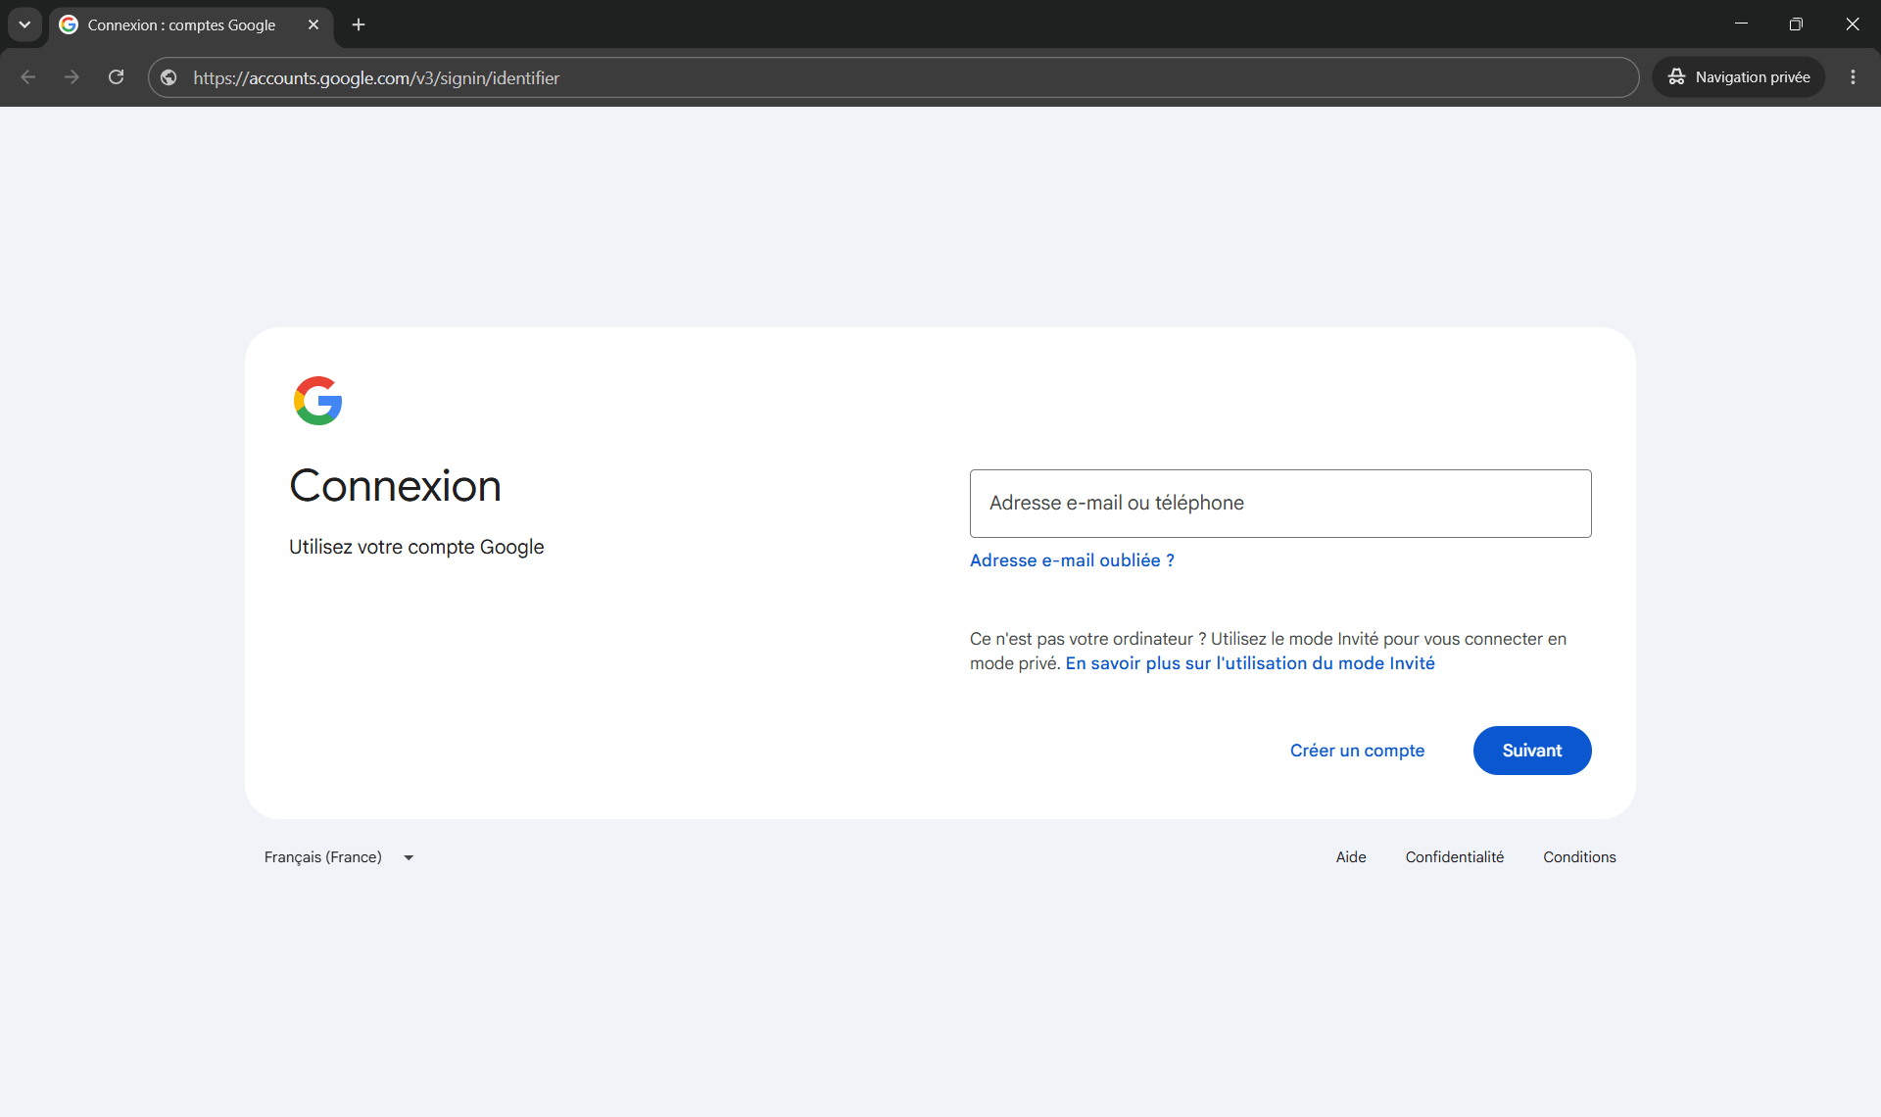This screenshot has width=1881, height=1117.
Task: Open the Adresse e-mail oubliée link
Action: click(x=1072, y=560)
